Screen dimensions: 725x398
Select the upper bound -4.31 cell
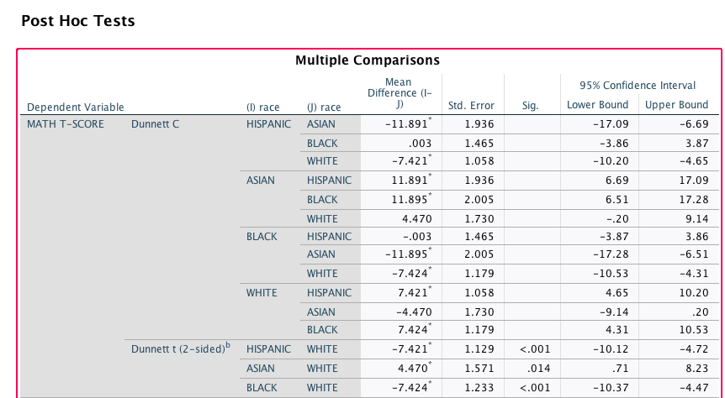pos(694,274)
